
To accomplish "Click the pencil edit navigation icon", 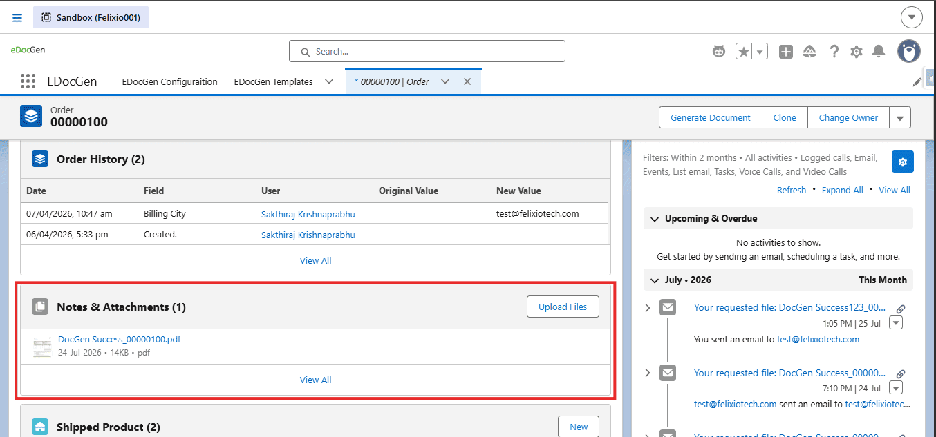I will [x=917, y=81].
